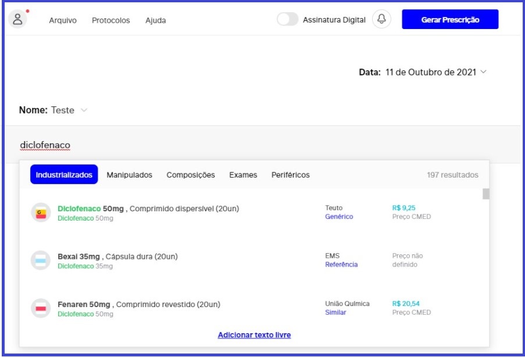The width and height of the screenshot is (525, 357).
Task: Switch to the Periféricos tab
Action: coord(290,175)
